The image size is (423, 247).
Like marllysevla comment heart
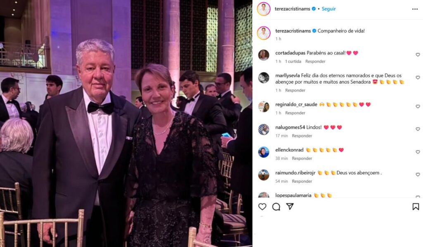pos(418,77)
